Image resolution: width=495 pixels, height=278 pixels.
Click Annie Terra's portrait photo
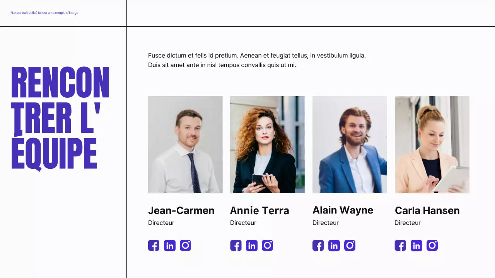pos(267,144)
